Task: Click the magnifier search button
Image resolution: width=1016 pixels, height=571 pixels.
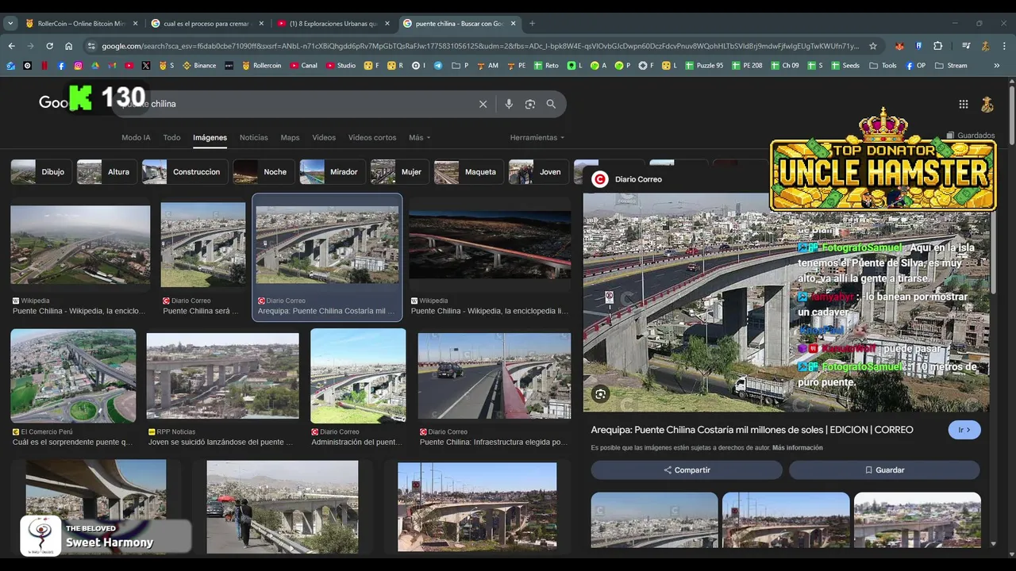Action: 551,104
